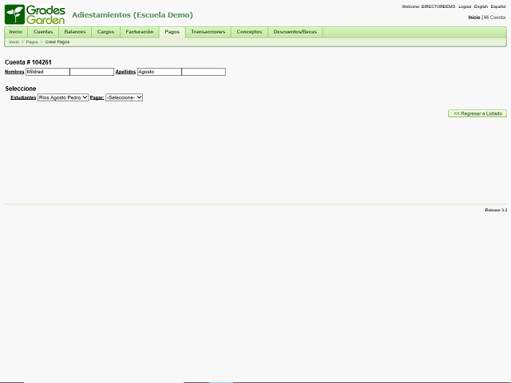Switch language to Español
The image size is (511, 383).
pyautogui.click(x=498, y=6)
